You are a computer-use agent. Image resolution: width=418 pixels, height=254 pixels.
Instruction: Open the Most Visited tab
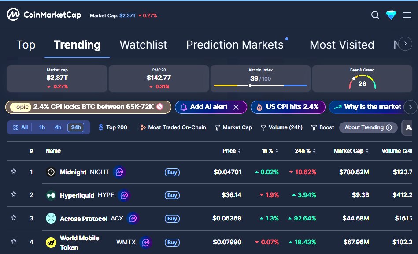(x=342, y=45)
